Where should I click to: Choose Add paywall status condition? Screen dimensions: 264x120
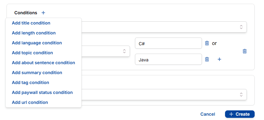(42, 92)
